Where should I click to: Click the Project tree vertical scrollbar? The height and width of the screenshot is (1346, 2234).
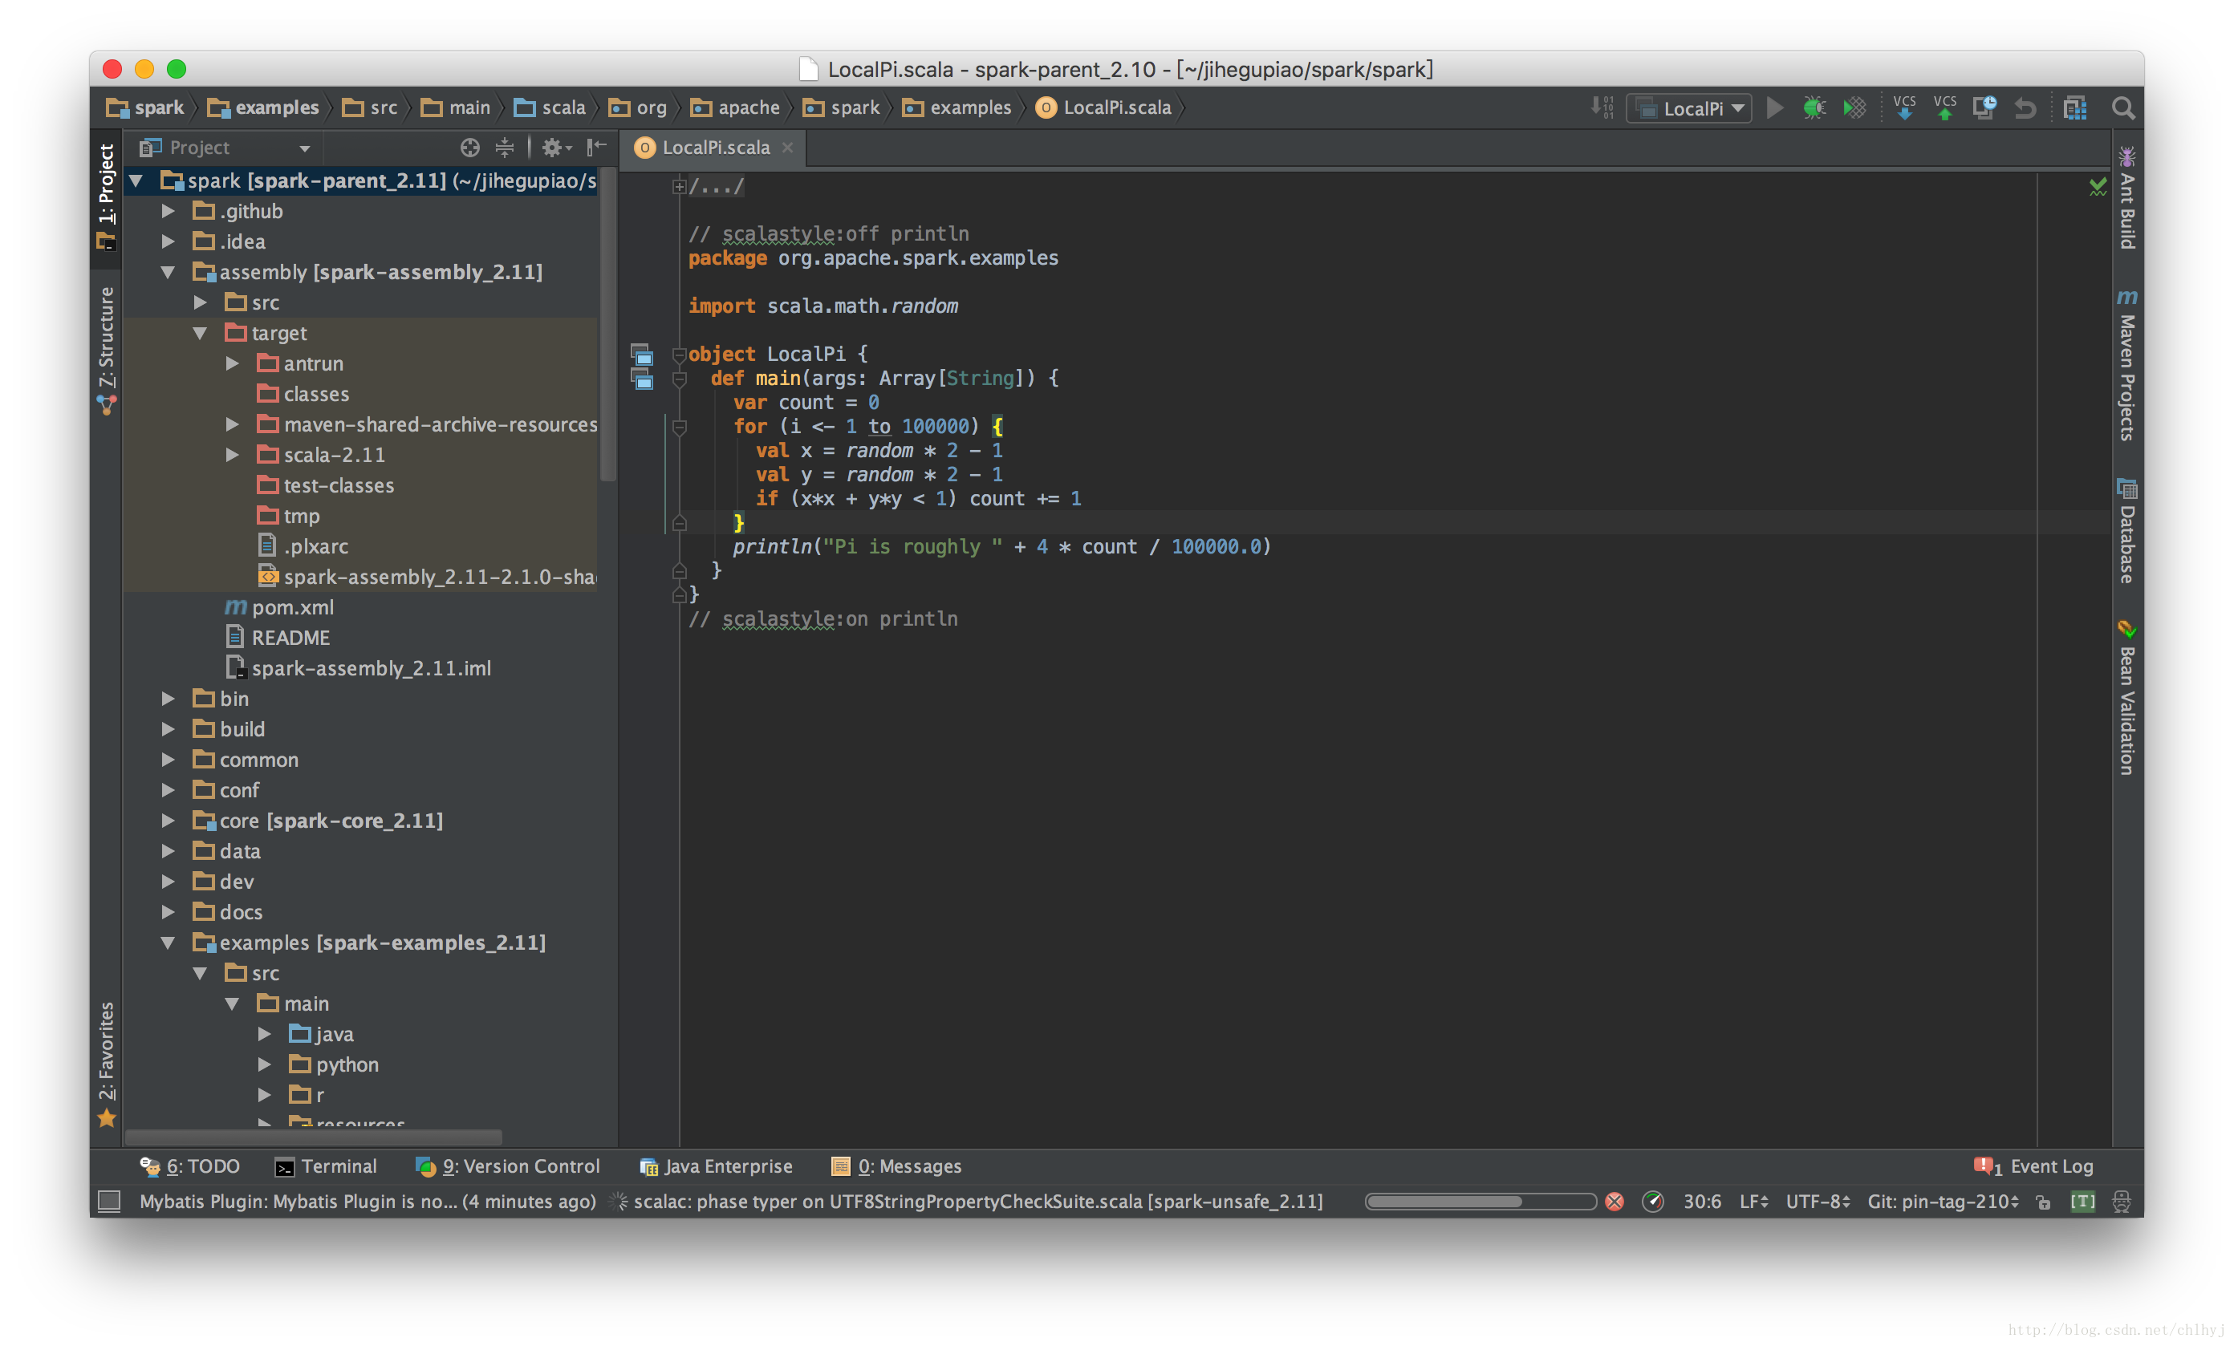point(607,326)
